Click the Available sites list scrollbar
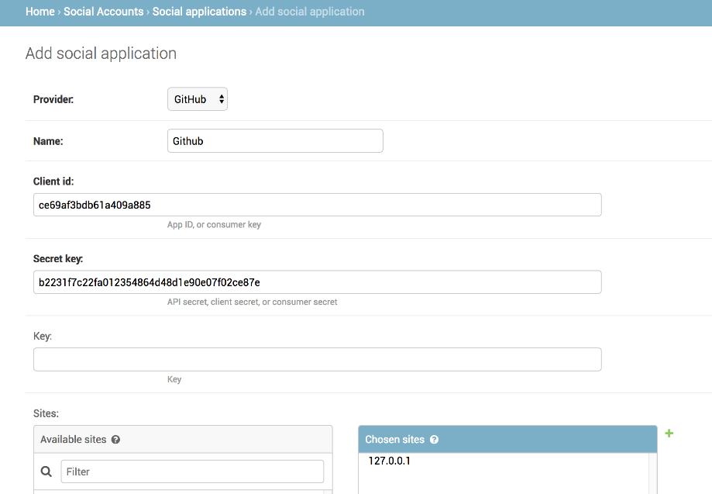 point(328,492)
